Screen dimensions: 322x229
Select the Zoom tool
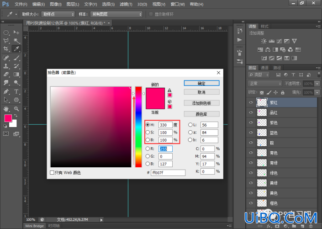[16, 109]
